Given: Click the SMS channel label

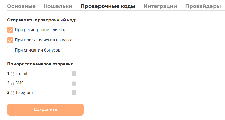Looking at the screenshot, I should [19, 83].
